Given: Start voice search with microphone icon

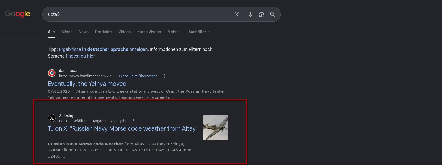Looking at the screenshot, I should click(250, 14).
